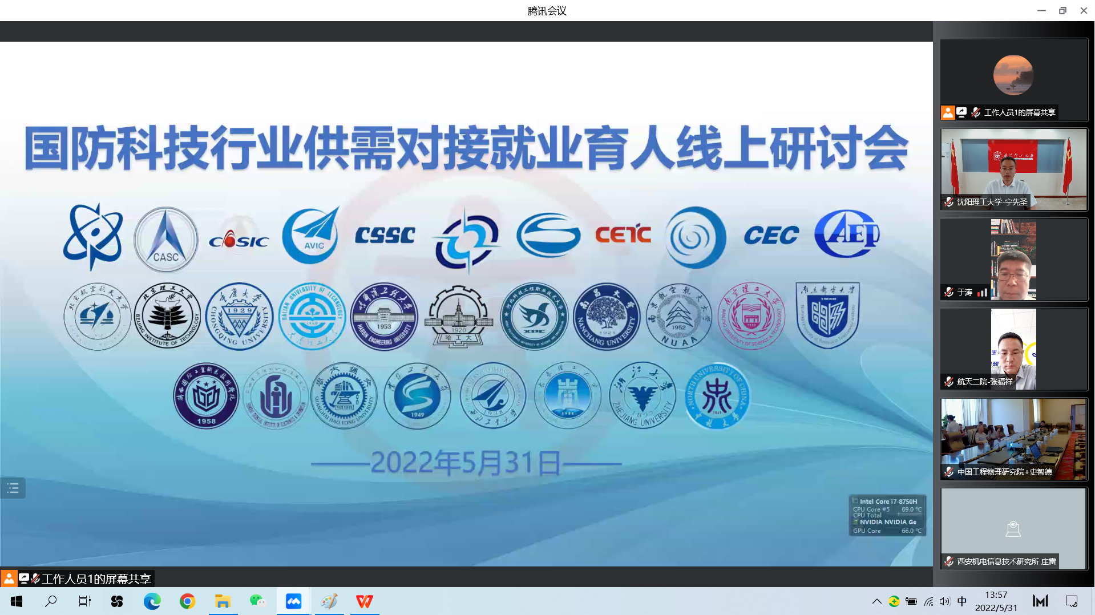Select 沈阳理工大学-宁先圣 video tile

click(x=1013, y=169)
